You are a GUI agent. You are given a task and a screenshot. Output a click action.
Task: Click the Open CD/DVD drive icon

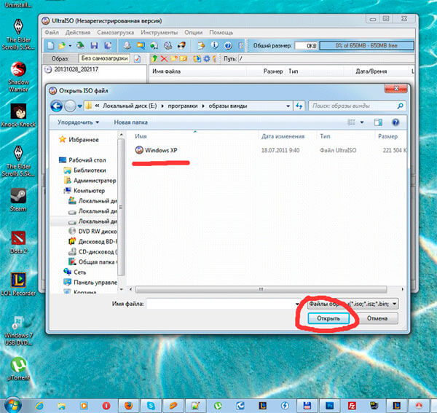tap(81, 45)
